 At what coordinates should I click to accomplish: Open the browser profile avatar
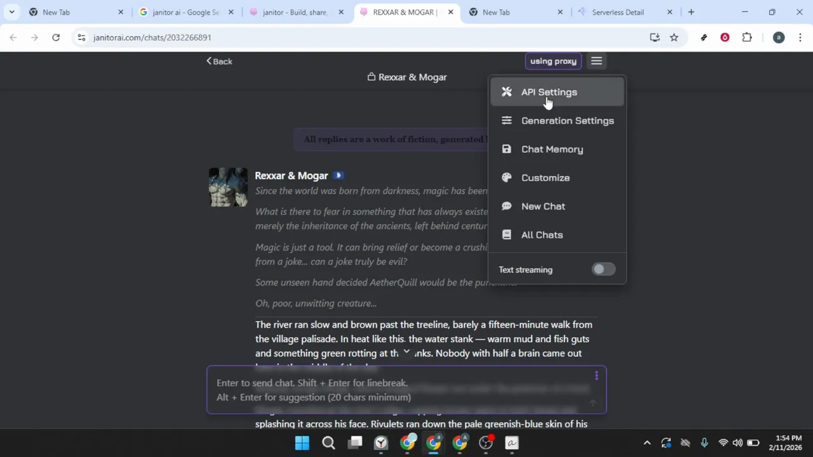click(x=779, y=37)
